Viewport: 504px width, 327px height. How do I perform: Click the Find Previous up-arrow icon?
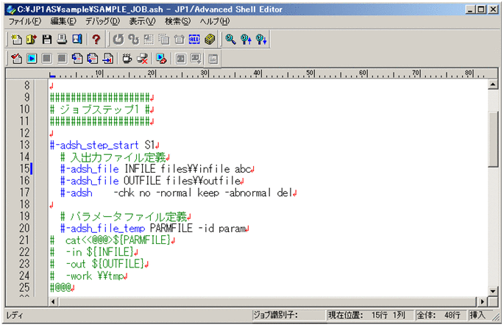246,39
